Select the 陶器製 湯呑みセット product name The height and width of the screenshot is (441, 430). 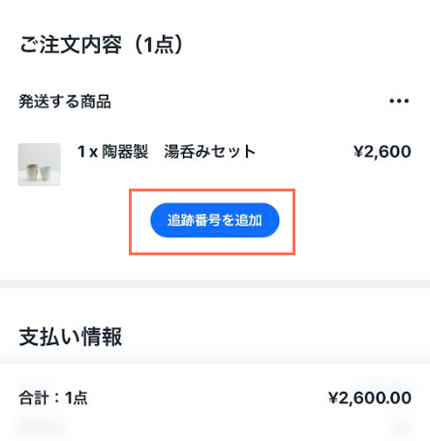[x=179, y=151]
